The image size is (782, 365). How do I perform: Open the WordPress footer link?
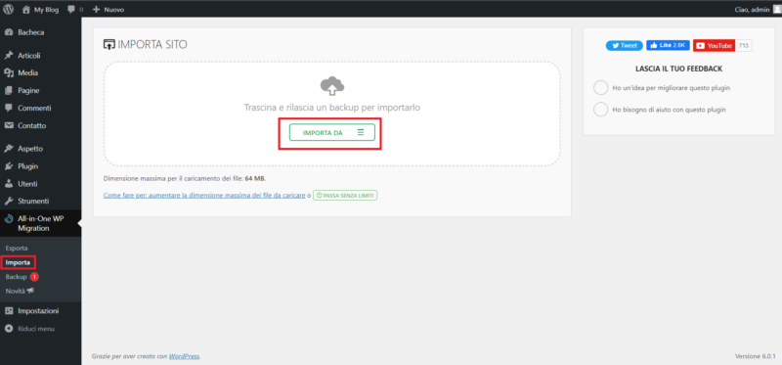184,356
